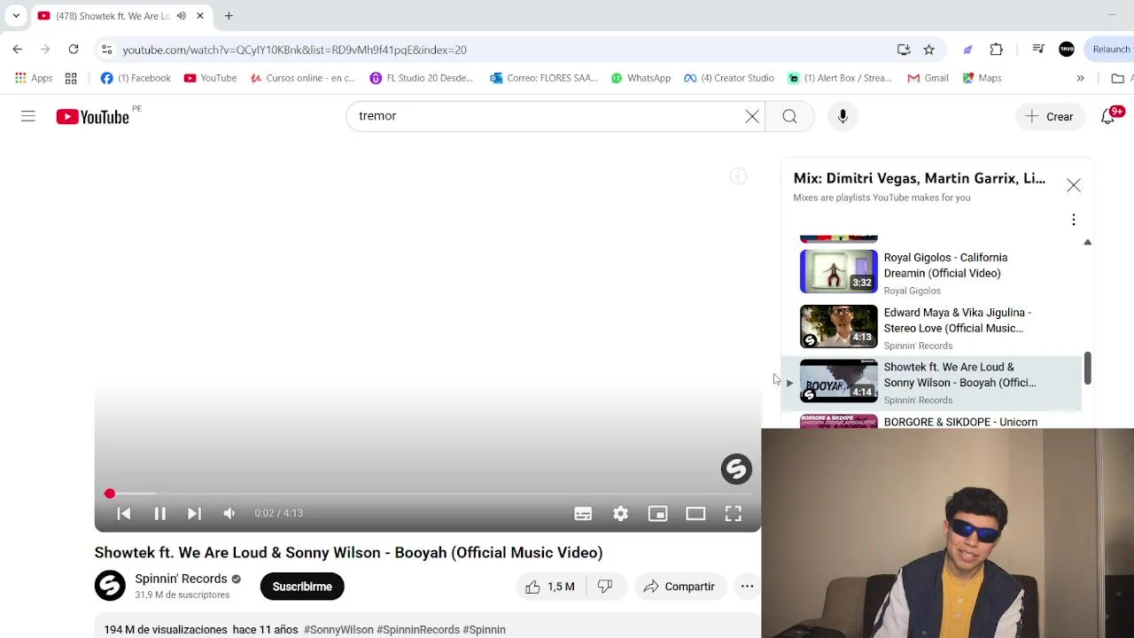This screenshot has height=638, width=1134.
Task: Clear the search box text
Action: pyautogui.click(x=752, y=116)
